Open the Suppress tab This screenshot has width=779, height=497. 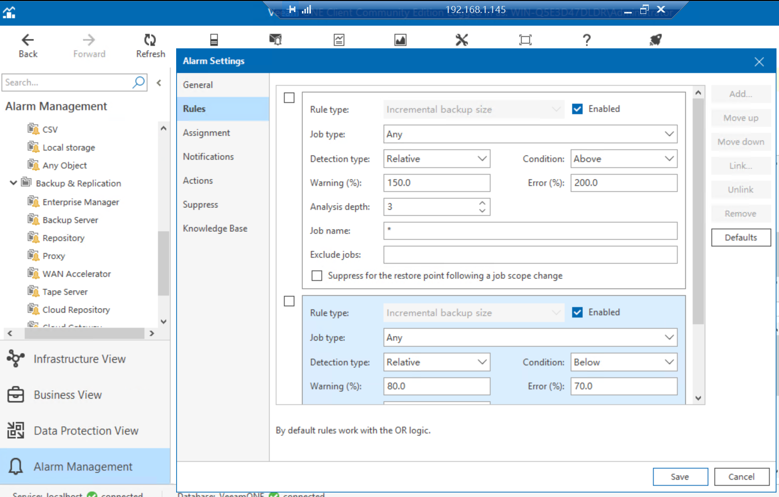click(223, 204)
